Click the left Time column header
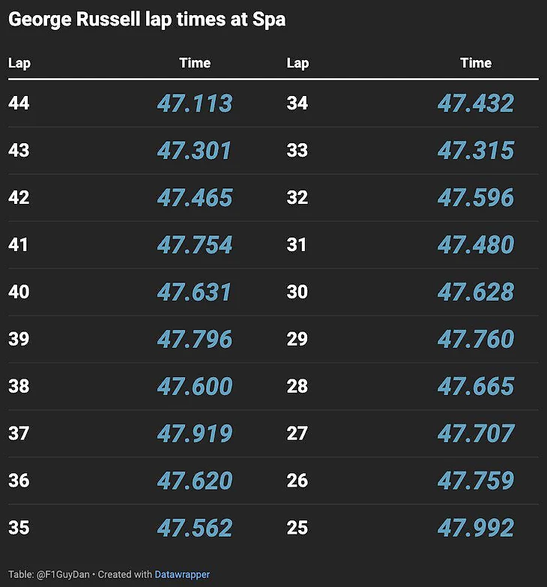Screen dimensions: 547x587 pyautogui.click(x=195, y=63)
